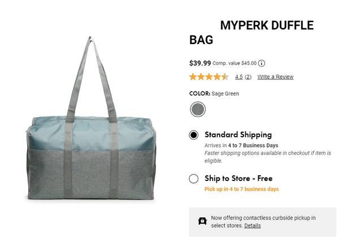Select the Ship to Store radio button
The image size is (339, 242).
pyautogui.click(x=193, y=179)
